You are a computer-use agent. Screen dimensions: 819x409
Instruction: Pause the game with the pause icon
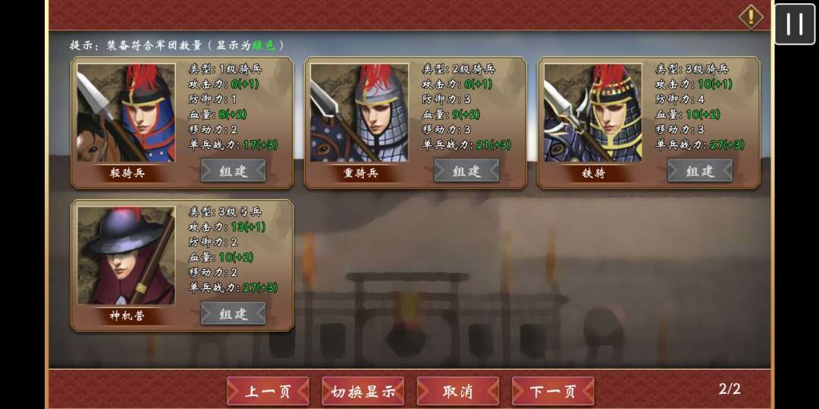795,24
